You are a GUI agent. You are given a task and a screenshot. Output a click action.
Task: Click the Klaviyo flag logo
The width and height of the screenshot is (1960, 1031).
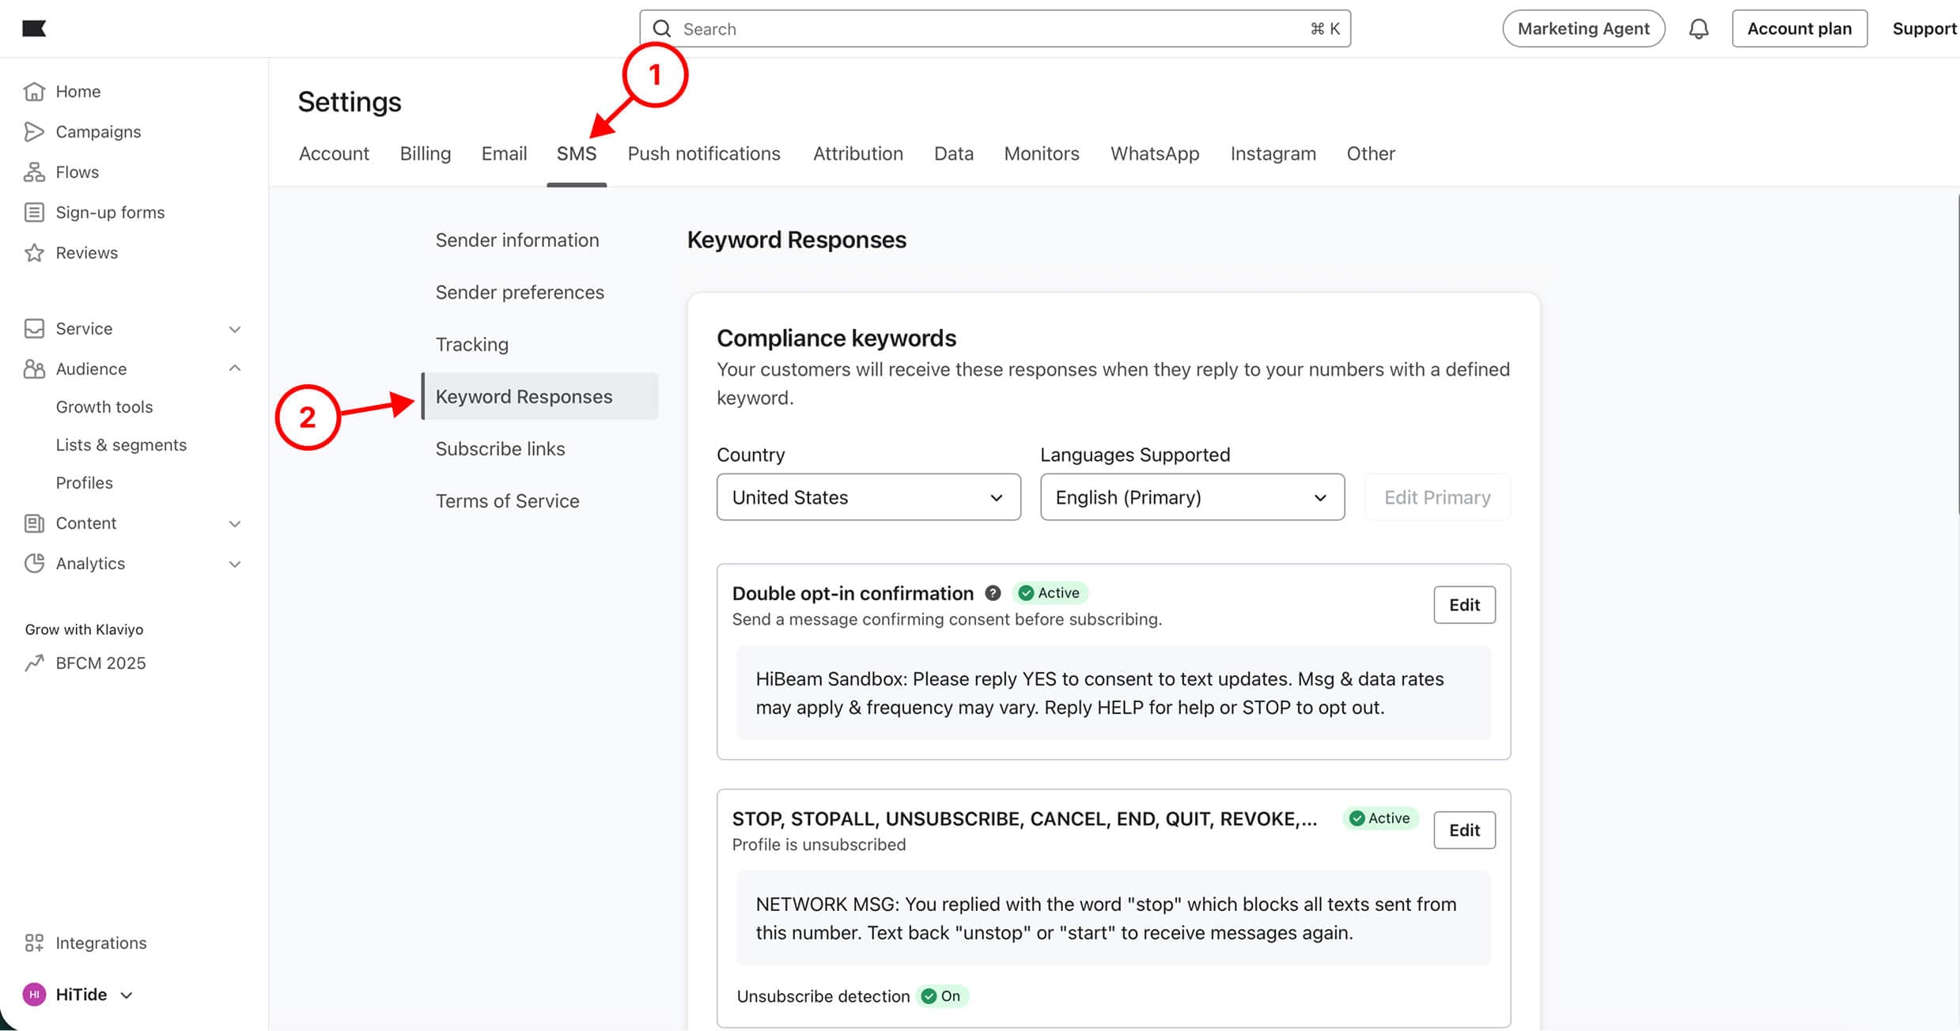(34, 28)
